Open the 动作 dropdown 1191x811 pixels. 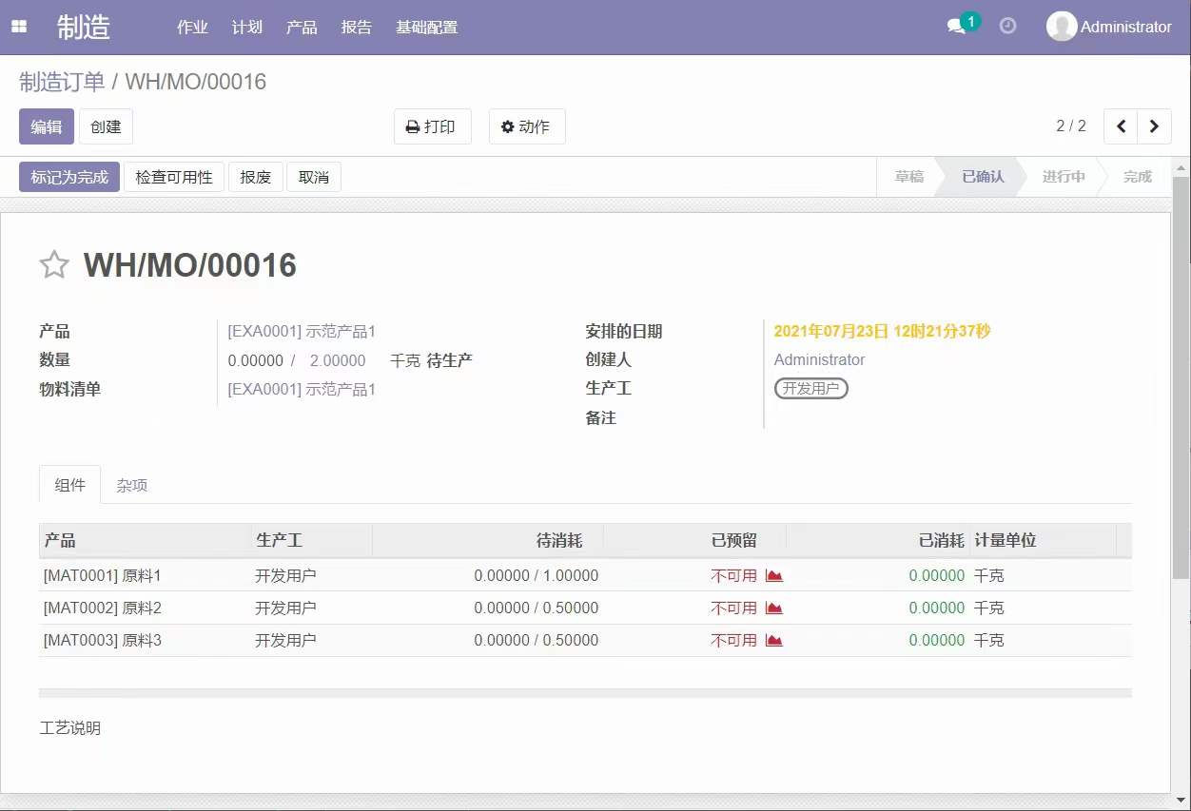coord(526,126)
